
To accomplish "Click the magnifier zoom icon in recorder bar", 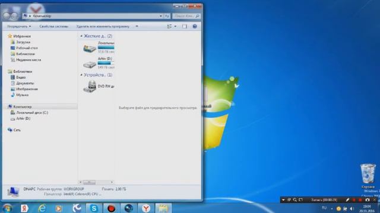I will pyautogui.click(x=294, y=200).
